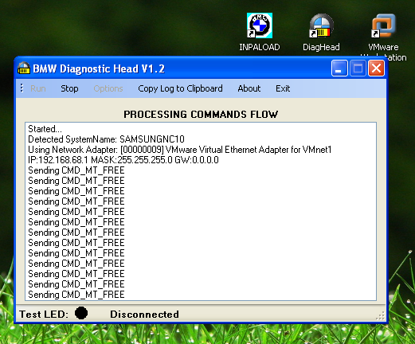Click the 'Using Network Adapter' log line
This screenshot has width=415, height=344.
180,150
